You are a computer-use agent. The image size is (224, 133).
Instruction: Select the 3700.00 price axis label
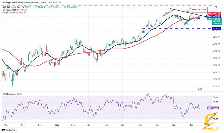216,73
